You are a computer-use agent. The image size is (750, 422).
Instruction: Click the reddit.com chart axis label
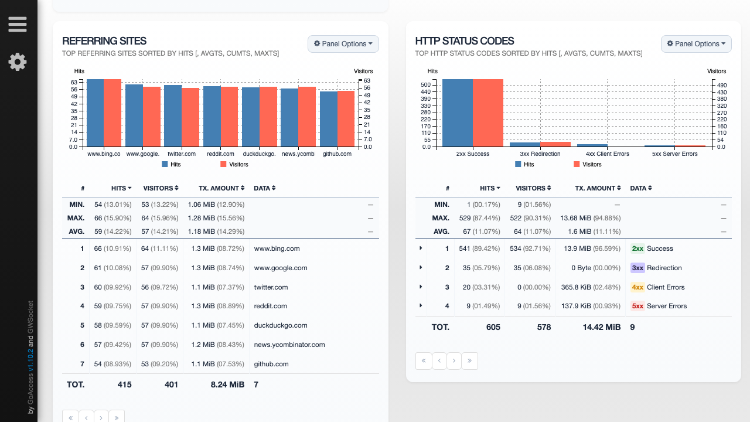(x=221, y=154)
